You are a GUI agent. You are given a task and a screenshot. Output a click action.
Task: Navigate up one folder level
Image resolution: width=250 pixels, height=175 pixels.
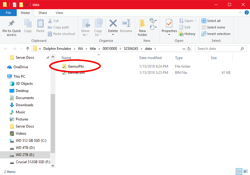28,49
